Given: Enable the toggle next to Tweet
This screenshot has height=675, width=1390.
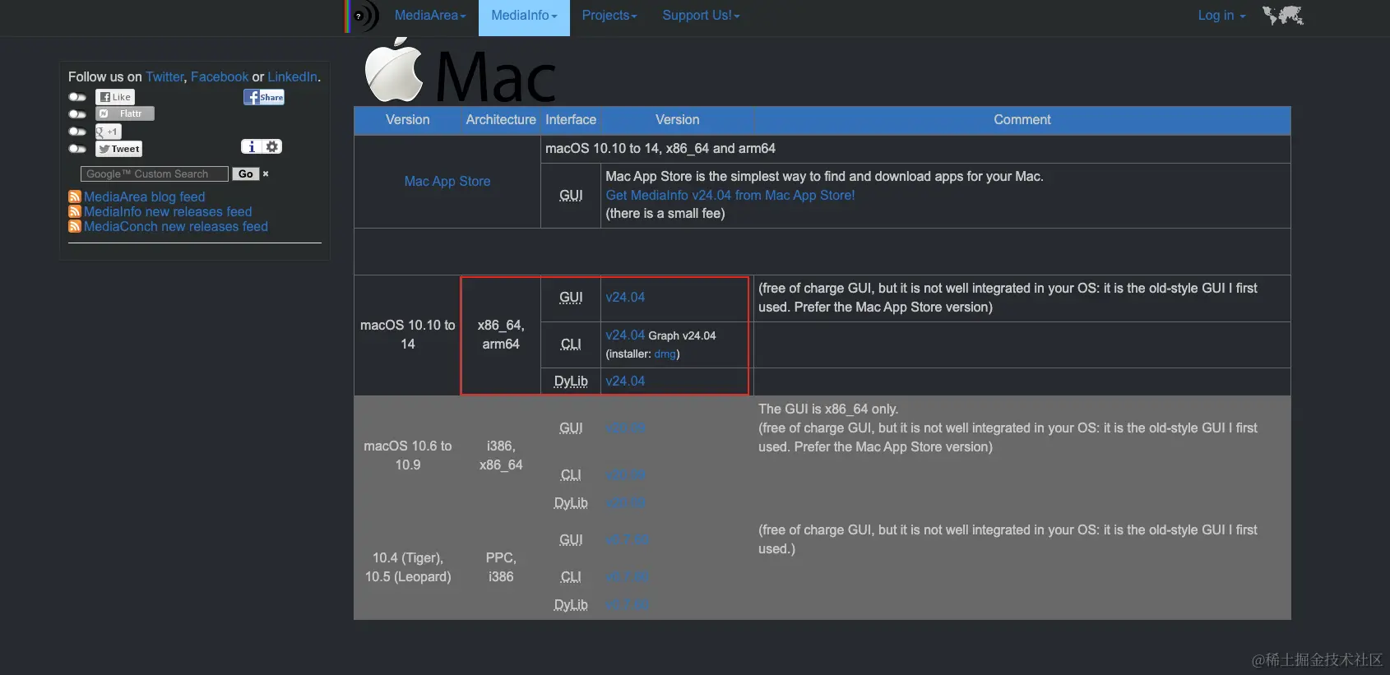Looking at the screenshot, I should click(77, 149).
